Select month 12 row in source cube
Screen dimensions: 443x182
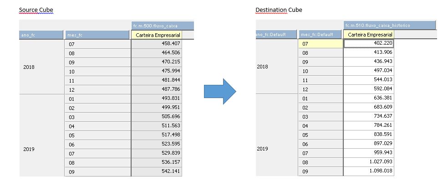click(98, 89)
